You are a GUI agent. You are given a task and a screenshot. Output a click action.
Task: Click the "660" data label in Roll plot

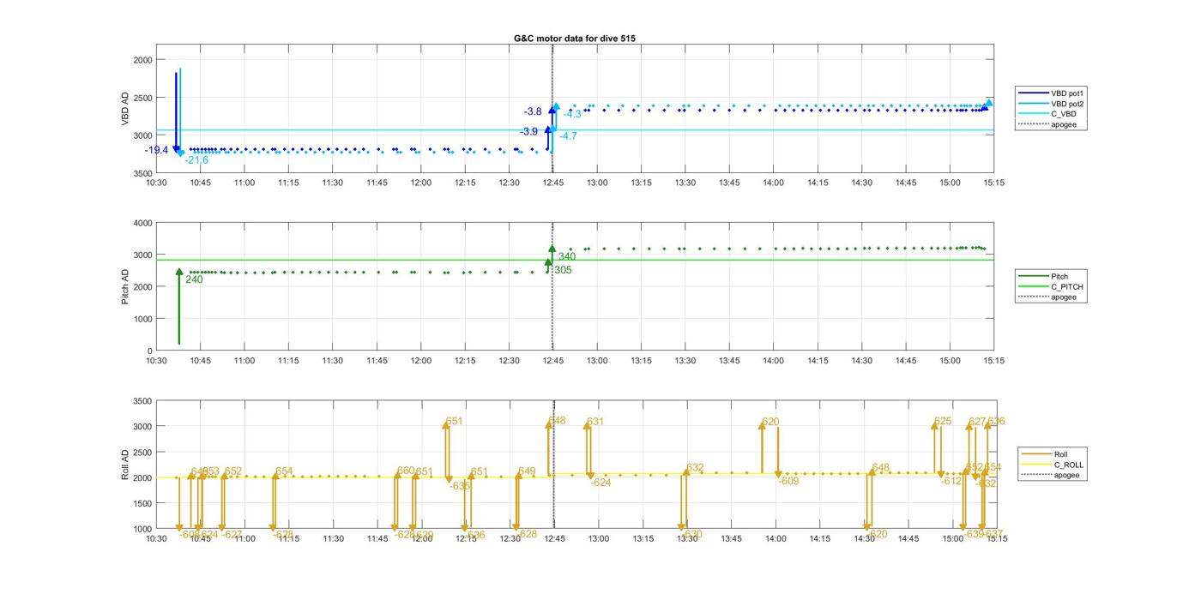(406, 471)
